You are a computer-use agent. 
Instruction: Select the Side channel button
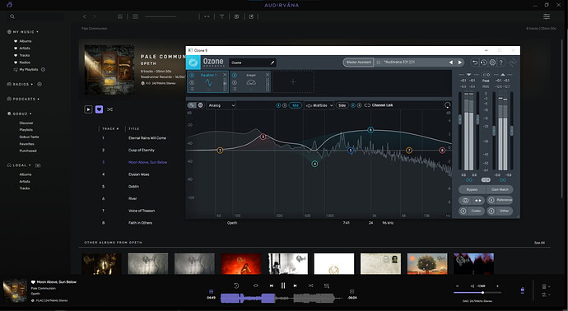[x=342, y=105]
